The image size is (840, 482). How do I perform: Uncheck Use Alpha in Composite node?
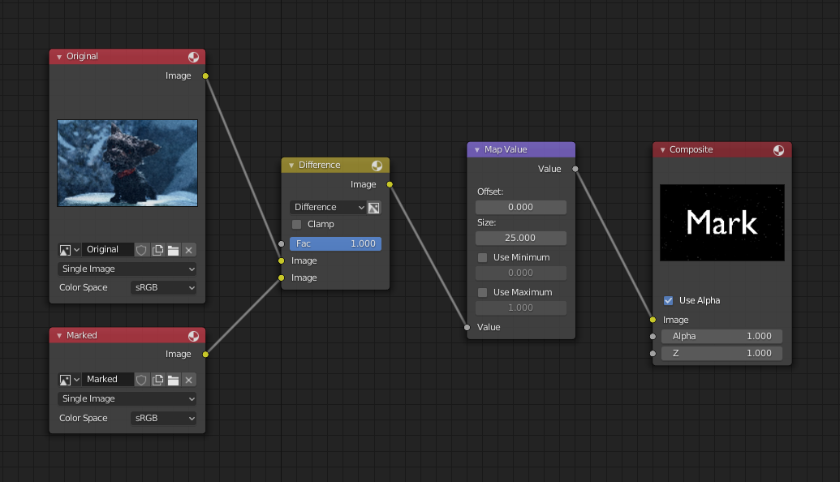(x=669, y=300)
